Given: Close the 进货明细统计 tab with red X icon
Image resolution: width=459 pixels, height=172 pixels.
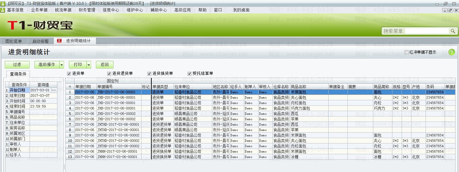Looking at the screenshot, I should [x=59, y=41].
